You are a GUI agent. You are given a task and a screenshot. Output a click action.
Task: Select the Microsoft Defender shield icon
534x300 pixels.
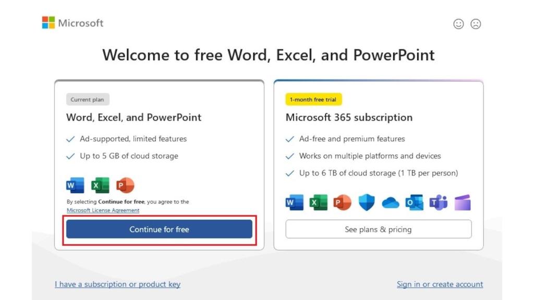tap(366, 203)
